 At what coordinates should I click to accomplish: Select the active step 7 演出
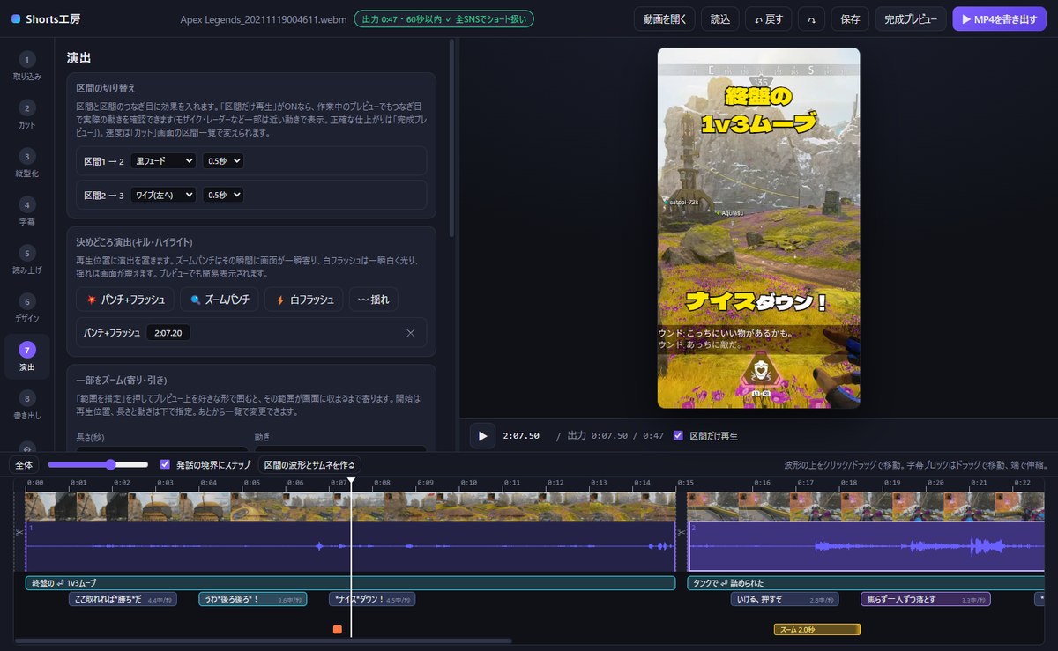[26, 357]
